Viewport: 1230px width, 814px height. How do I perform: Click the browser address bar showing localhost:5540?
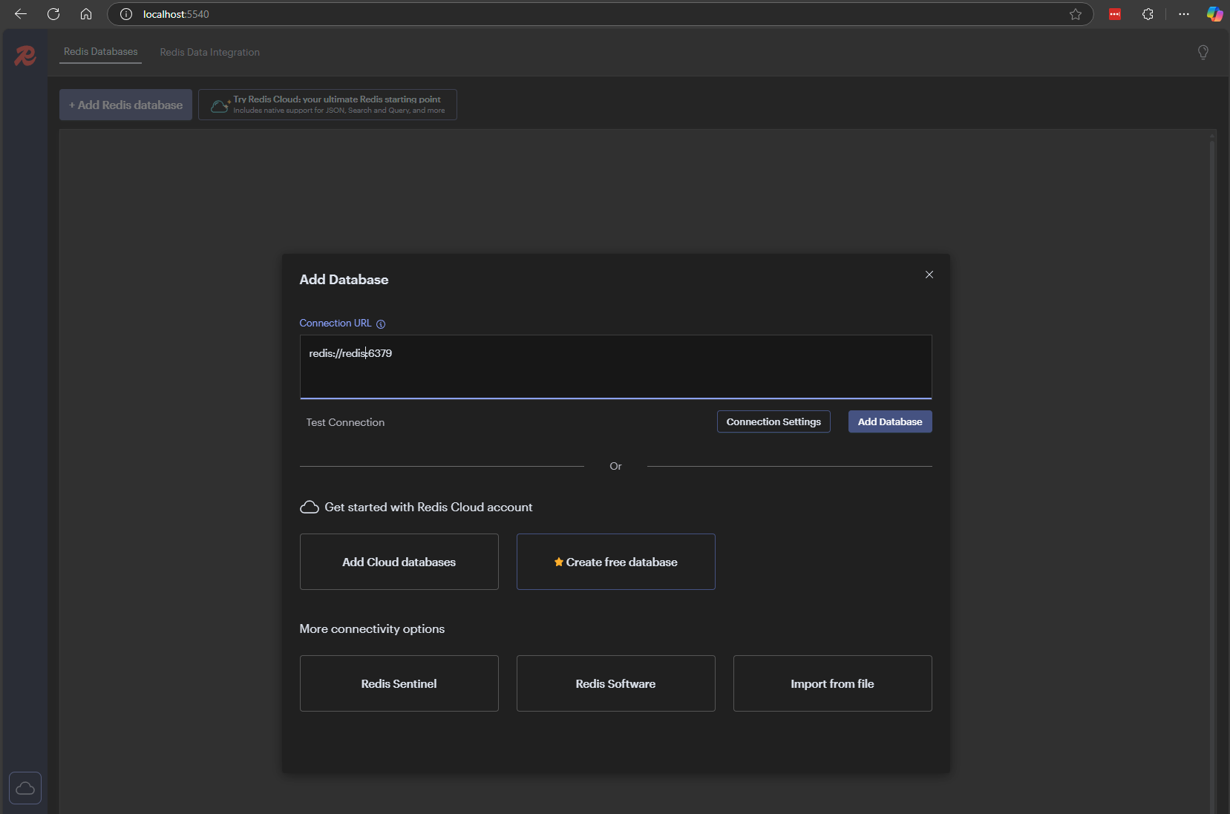[x=600, y=14]
